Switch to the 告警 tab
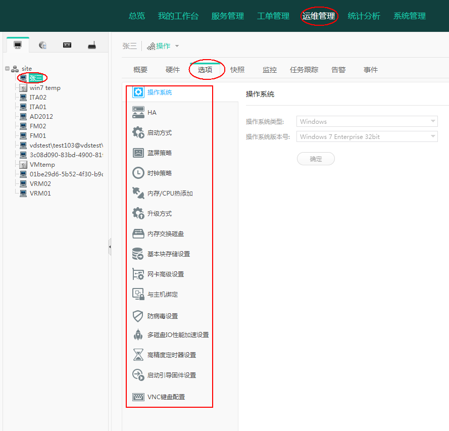The width and height of the screenshot is (449, 431). (x=338, y=70)
